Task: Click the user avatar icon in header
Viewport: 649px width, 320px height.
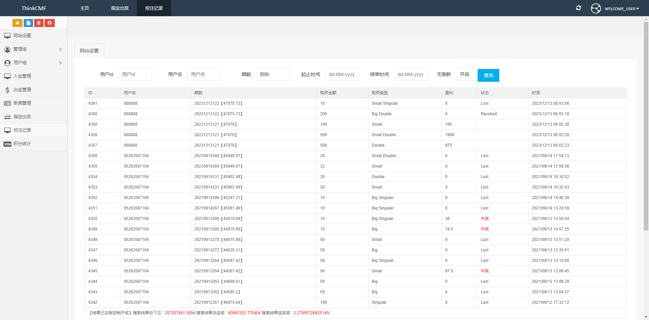Action: coord(596,8)
